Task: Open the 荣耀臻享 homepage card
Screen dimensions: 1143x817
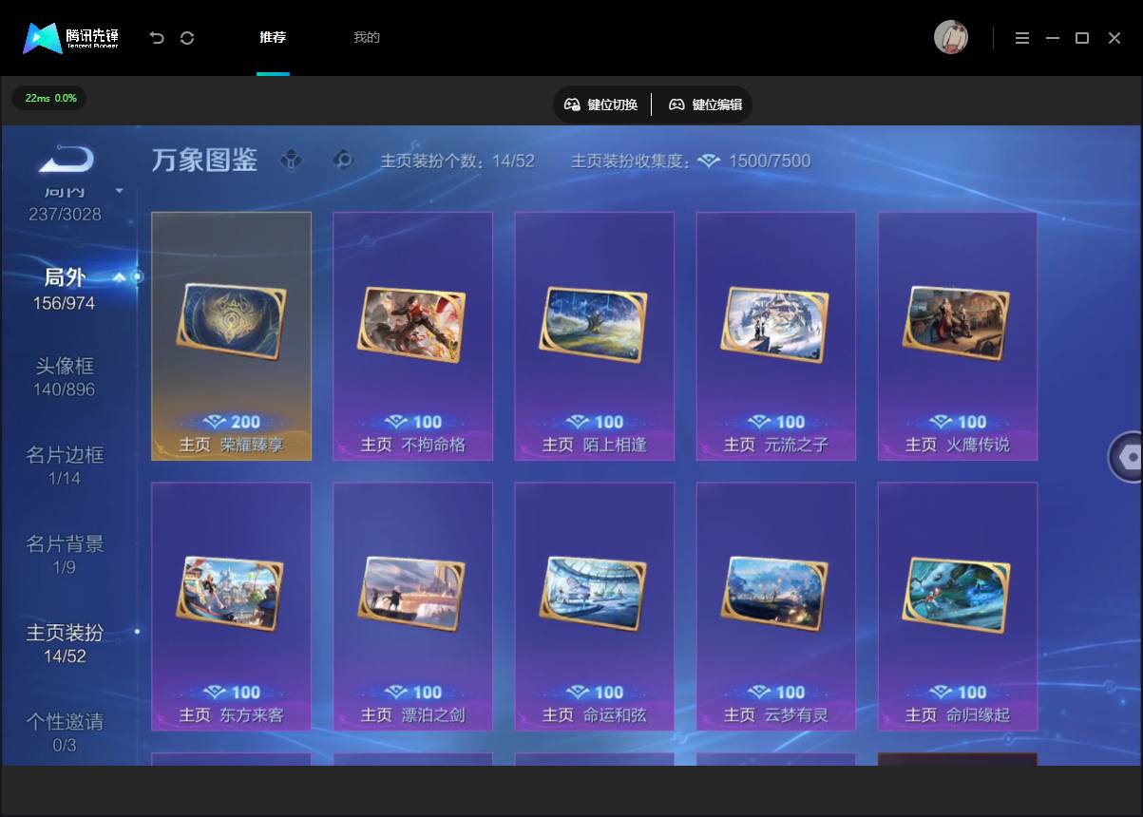Action: tap(231, 336)
